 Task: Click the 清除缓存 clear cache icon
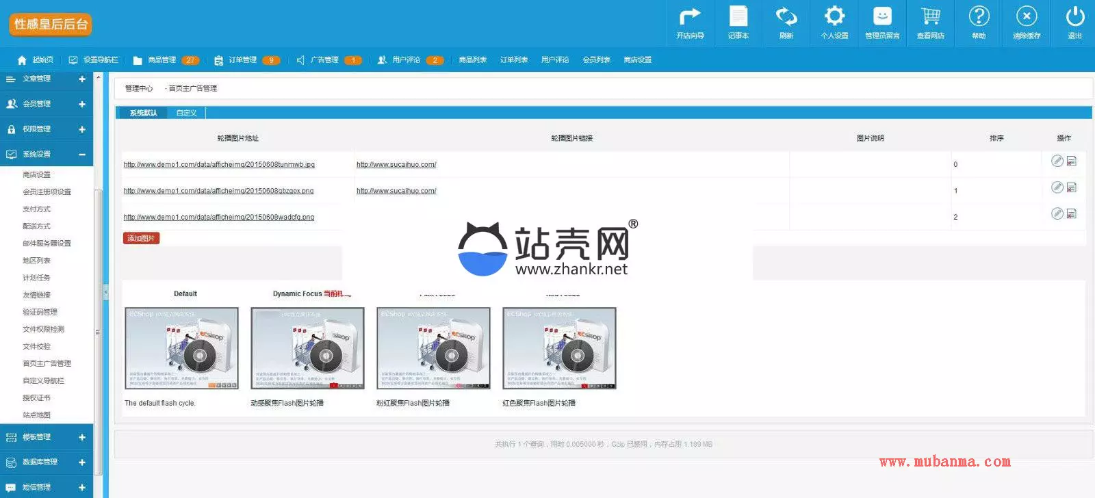tap(1026, 23)
